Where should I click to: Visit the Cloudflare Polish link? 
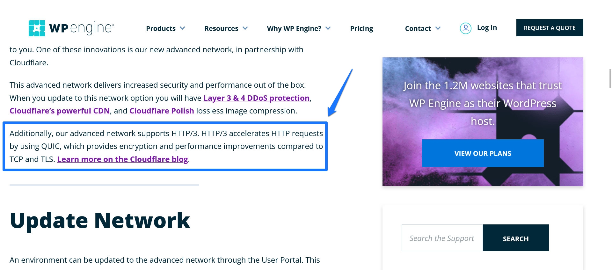click(162, 111)
